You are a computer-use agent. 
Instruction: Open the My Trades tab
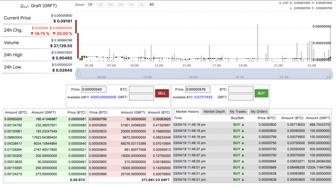[238, 112]
